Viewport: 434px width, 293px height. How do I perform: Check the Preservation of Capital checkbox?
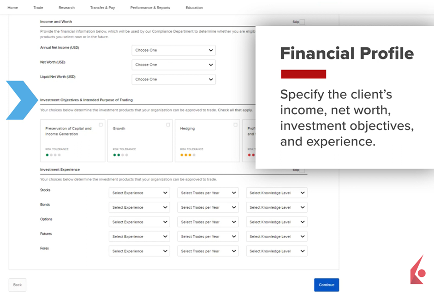(101, 125)
